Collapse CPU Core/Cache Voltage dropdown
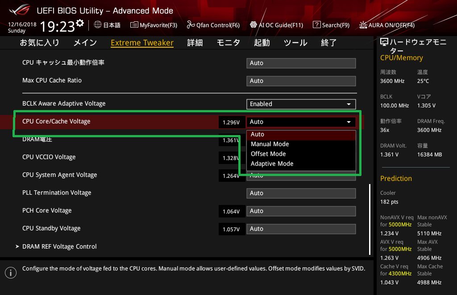The height and width of the screenshot is (295, 457). 301,122
